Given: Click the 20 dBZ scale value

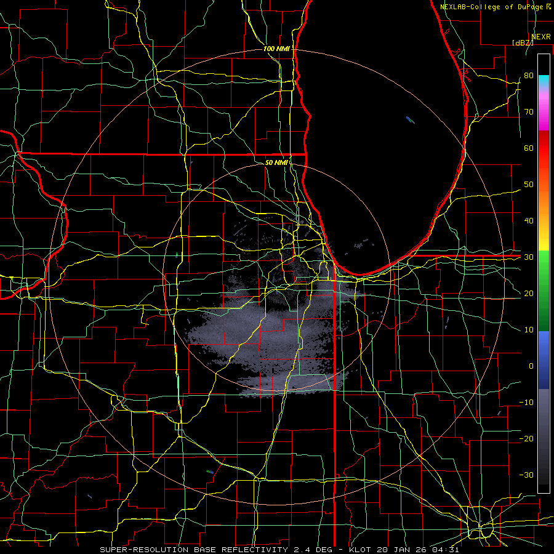Looking at the screenshot, I should (529, 293).
